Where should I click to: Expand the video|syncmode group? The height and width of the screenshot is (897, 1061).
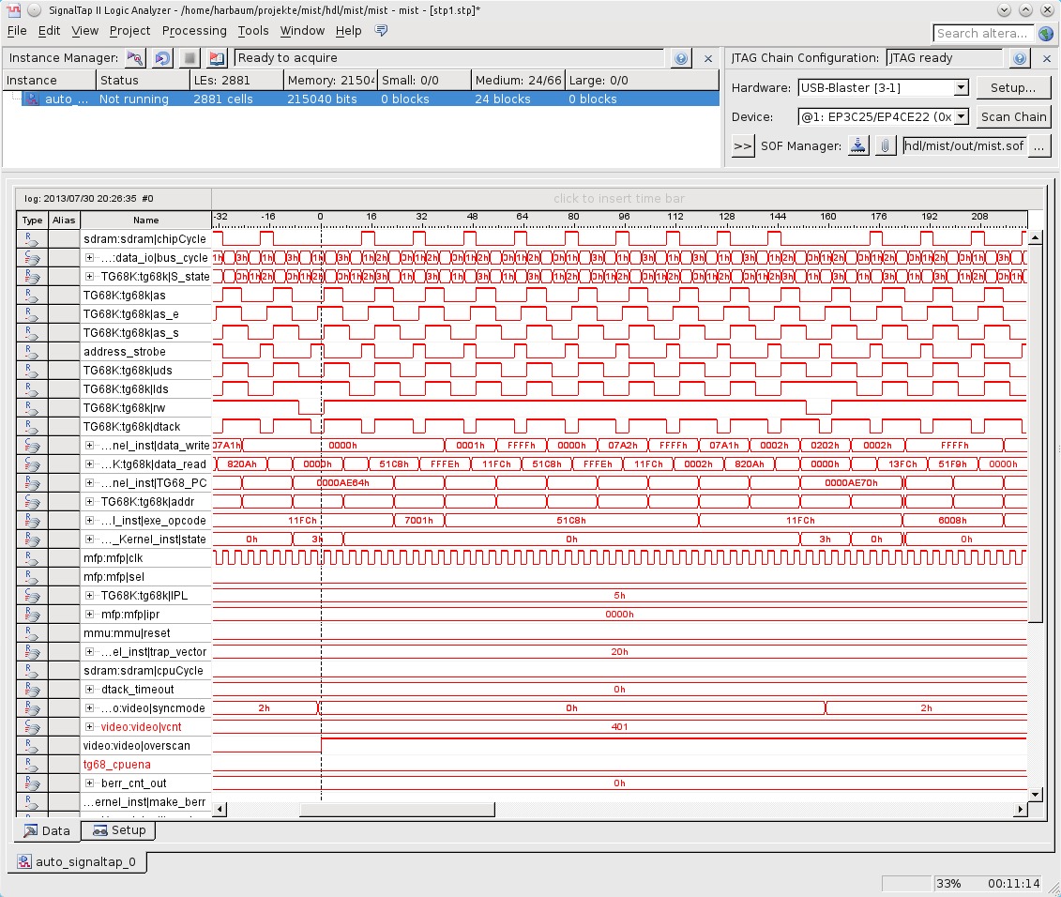89,708
